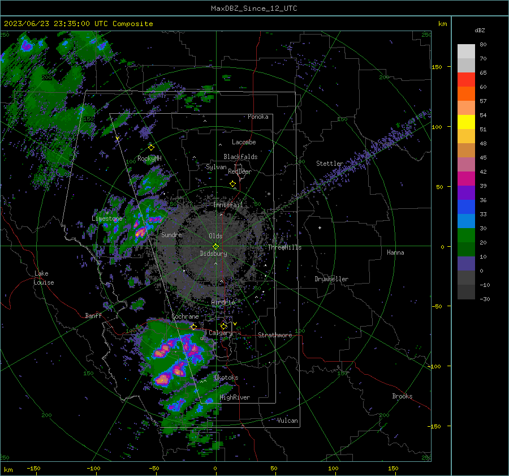
Task: Click the Blackfalds city label
Action: 240,157
